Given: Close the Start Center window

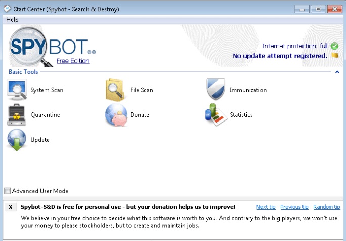Looking at the screenshot, I should (335, 9).
